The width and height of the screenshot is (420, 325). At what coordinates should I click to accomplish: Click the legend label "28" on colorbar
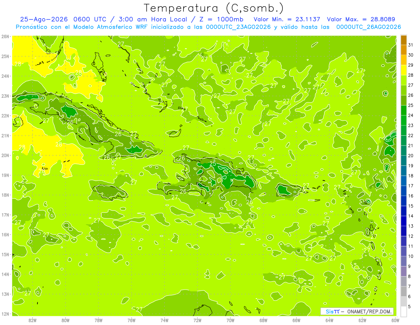411,75
